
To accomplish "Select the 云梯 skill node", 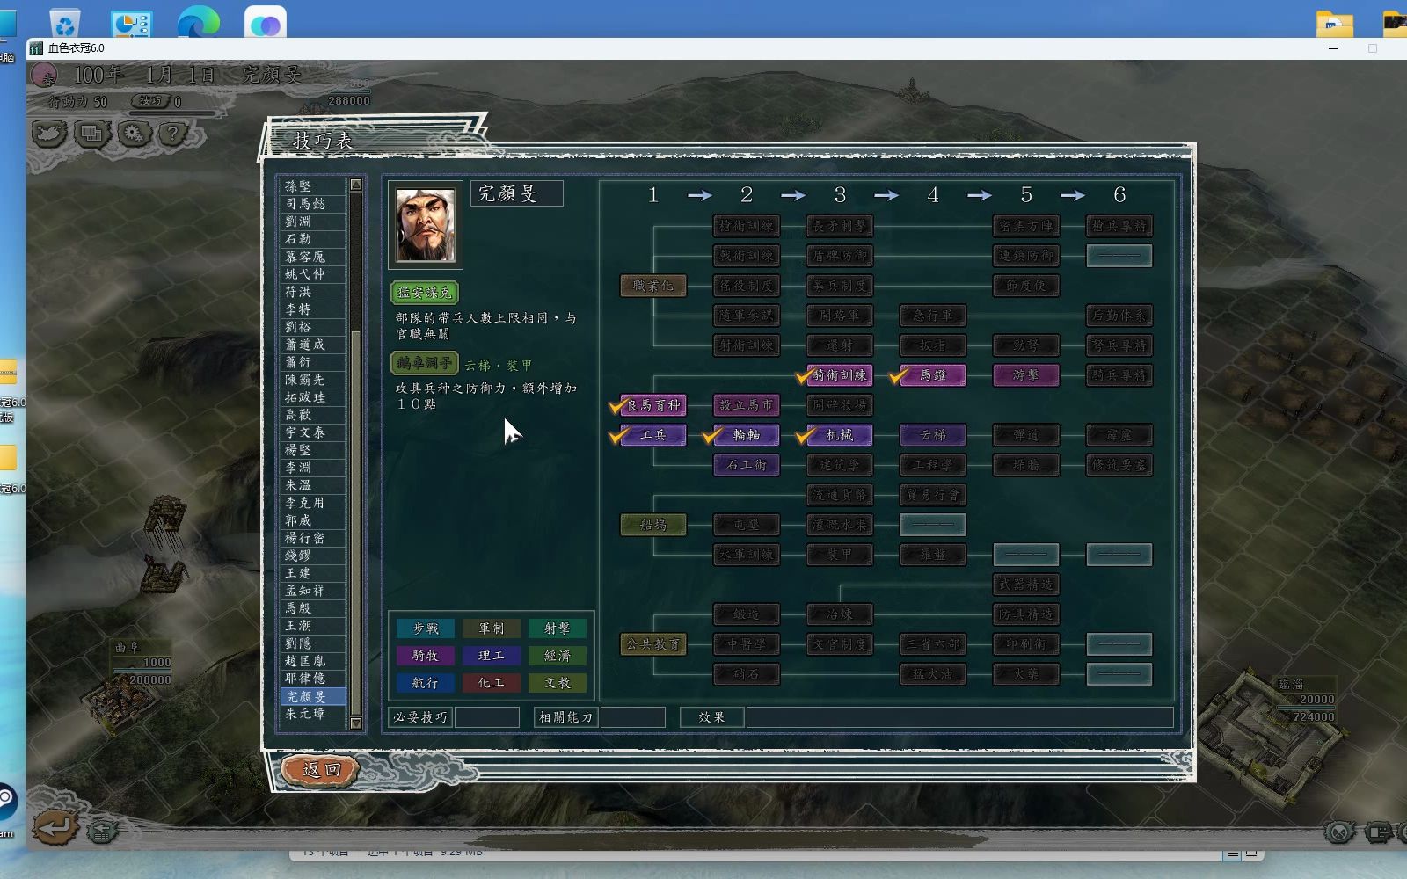I will click(932, 435).
